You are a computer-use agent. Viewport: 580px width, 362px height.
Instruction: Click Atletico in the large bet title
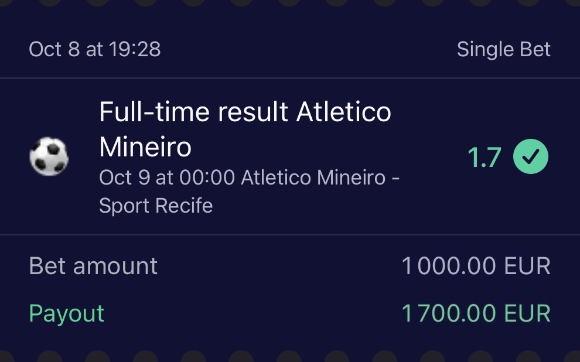coord(344,111)
